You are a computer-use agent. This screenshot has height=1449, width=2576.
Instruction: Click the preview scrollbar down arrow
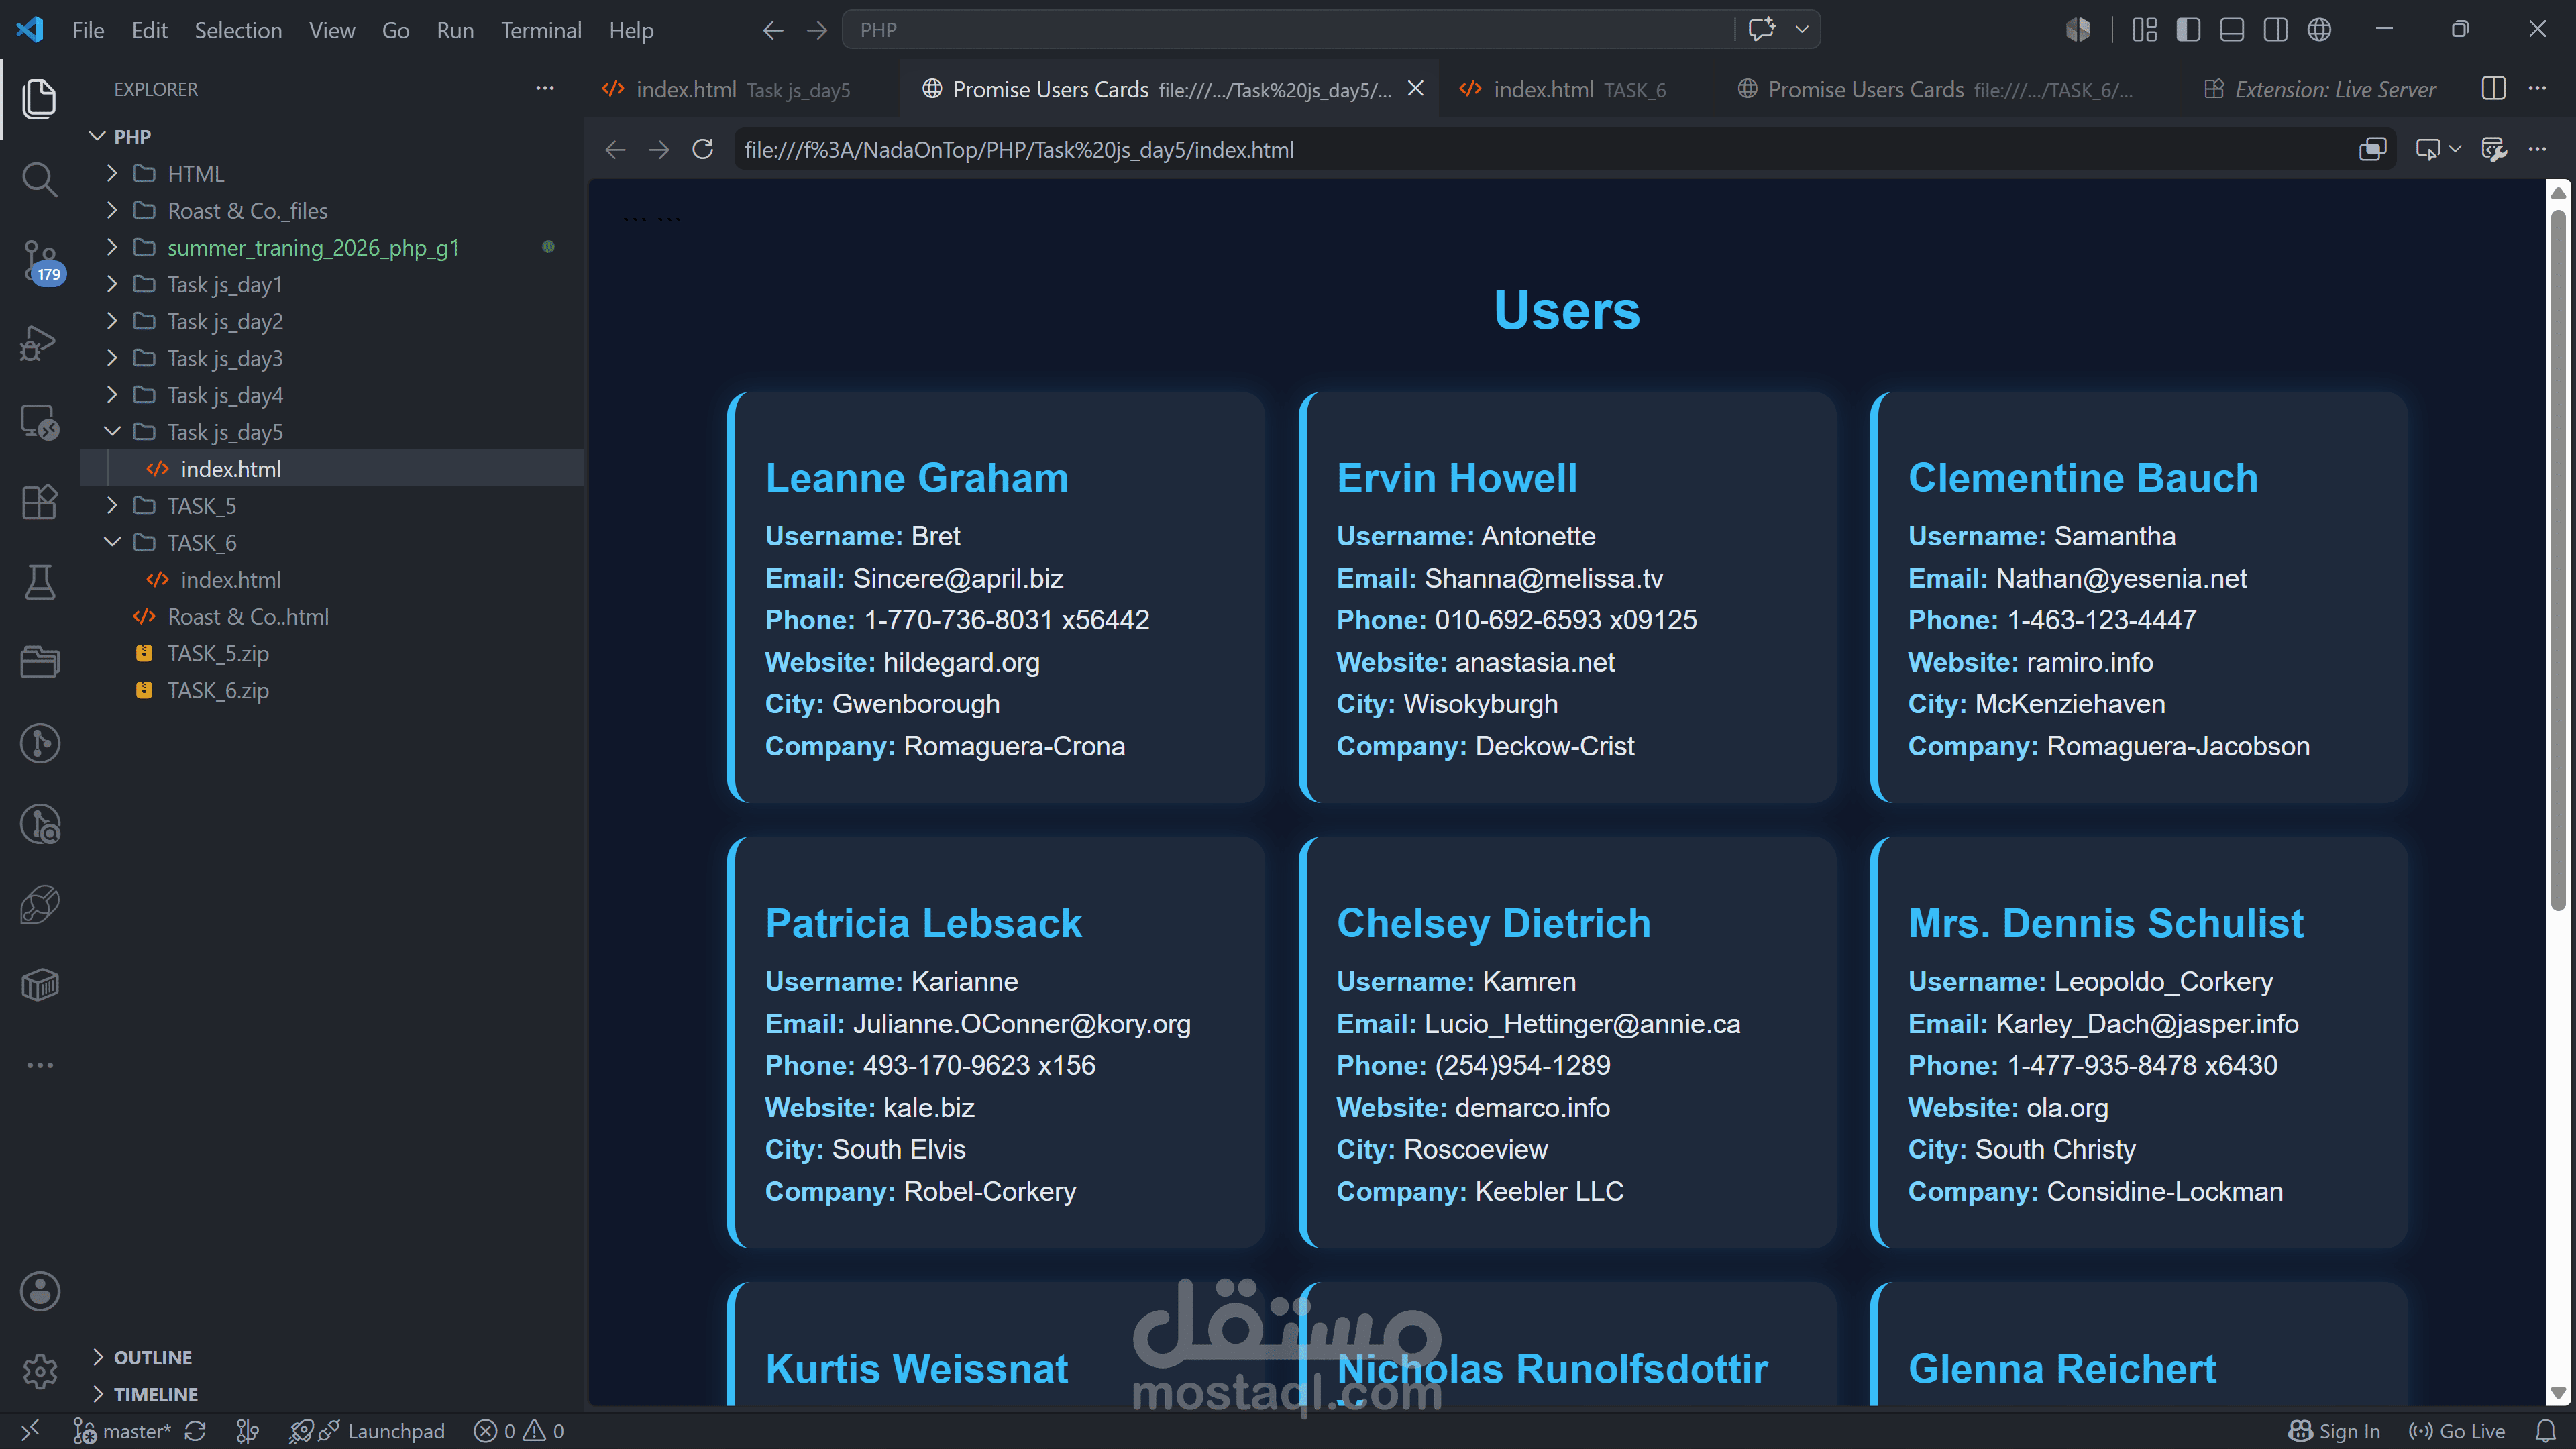tap(2558, 1393)
